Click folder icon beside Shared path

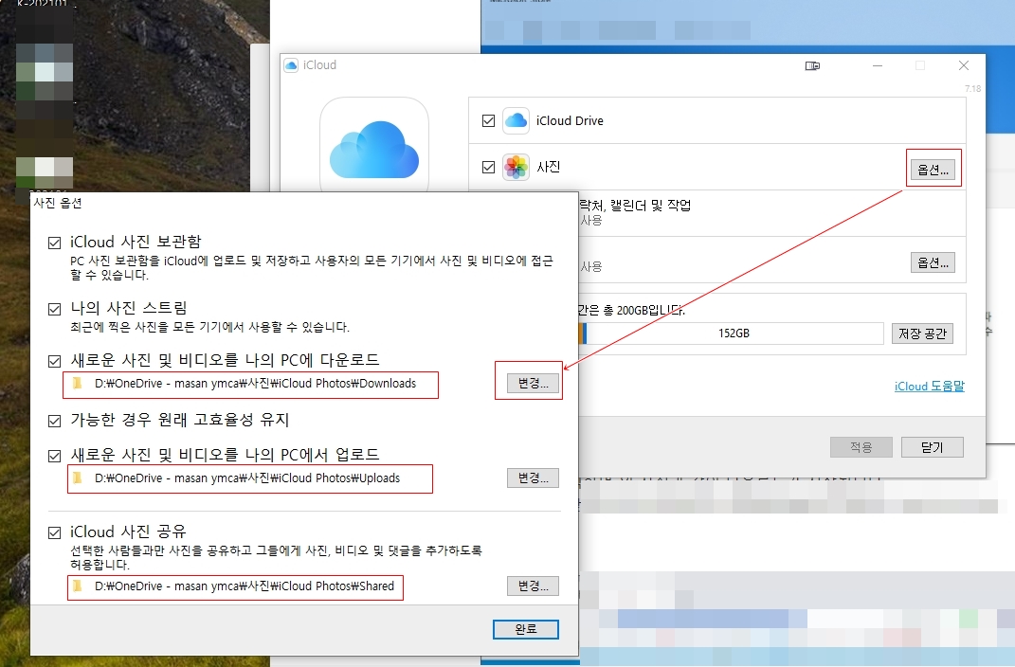tap(78, 586)
